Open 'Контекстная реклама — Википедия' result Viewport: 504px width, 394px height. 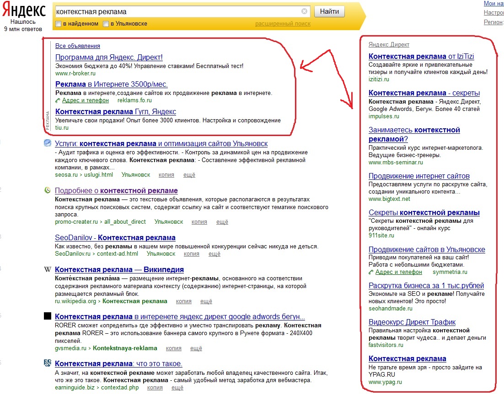click(x=119, y=269)
